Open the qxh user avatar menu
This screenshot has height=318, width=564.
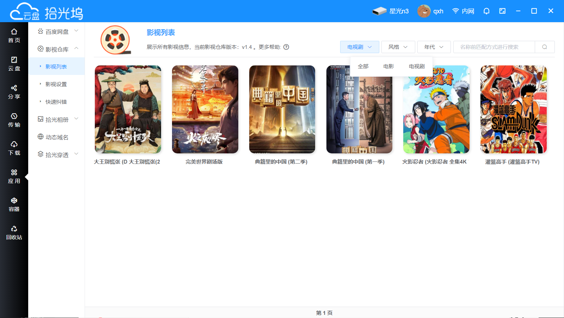tap(424, 11)
